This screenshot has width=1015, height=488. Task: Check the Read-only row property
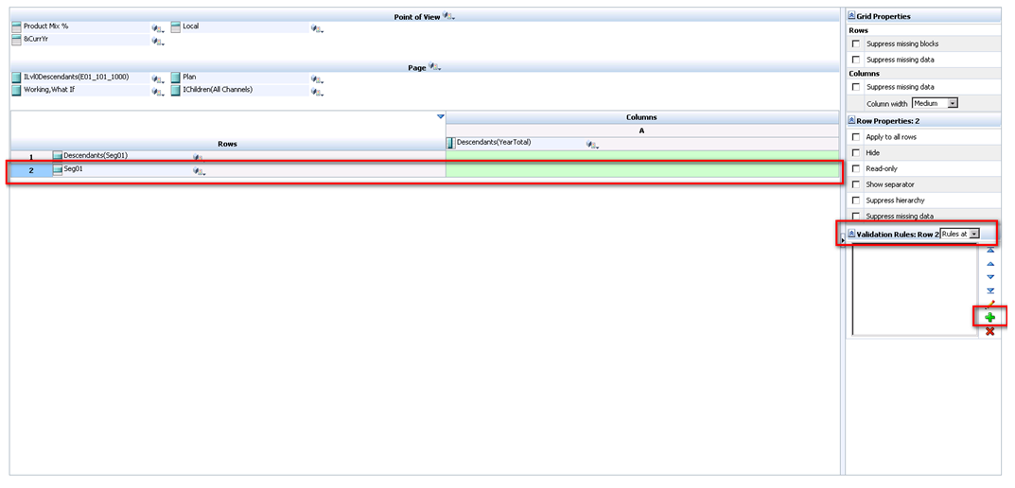coord(856,168)
